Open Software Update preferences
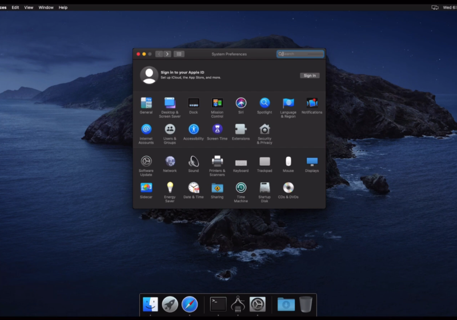Screen dimensions: 457x320 pos(146,162)
